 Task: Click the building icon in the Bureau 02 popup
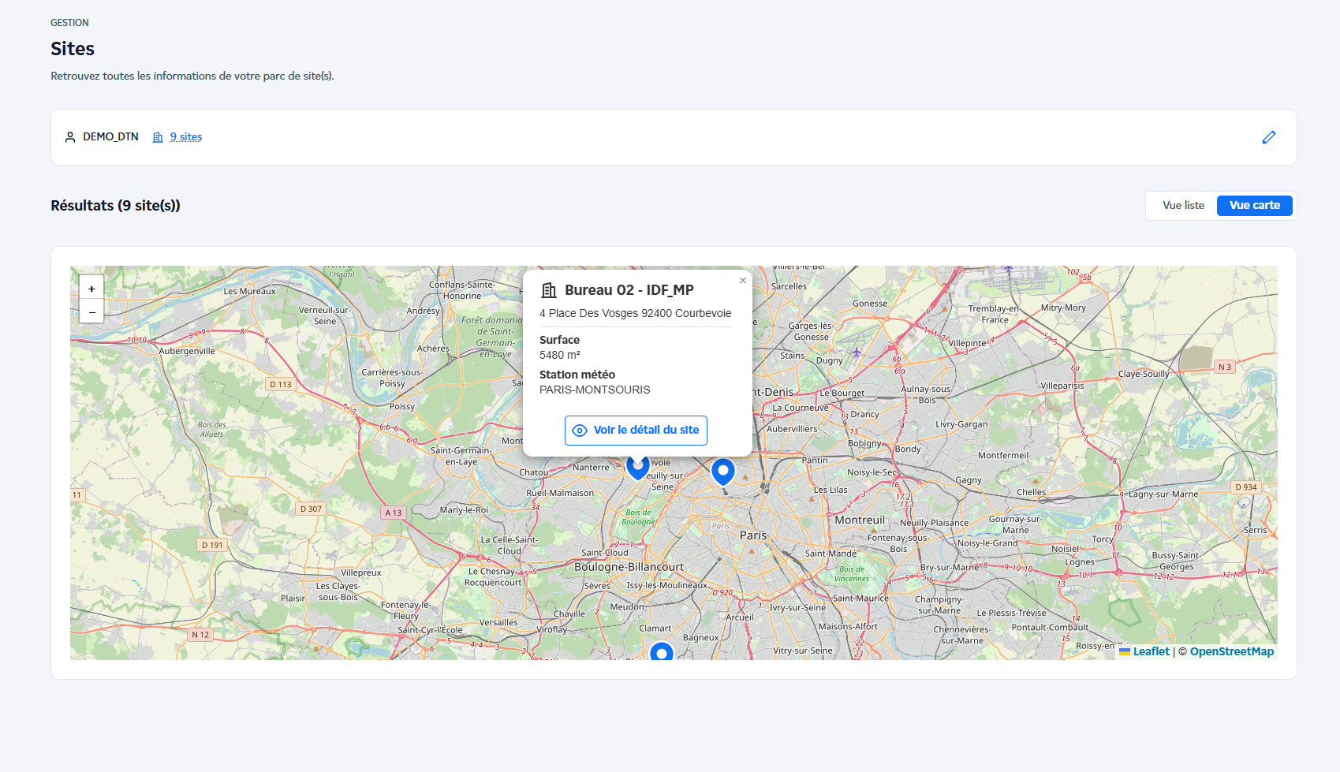[x=547, y=289]
